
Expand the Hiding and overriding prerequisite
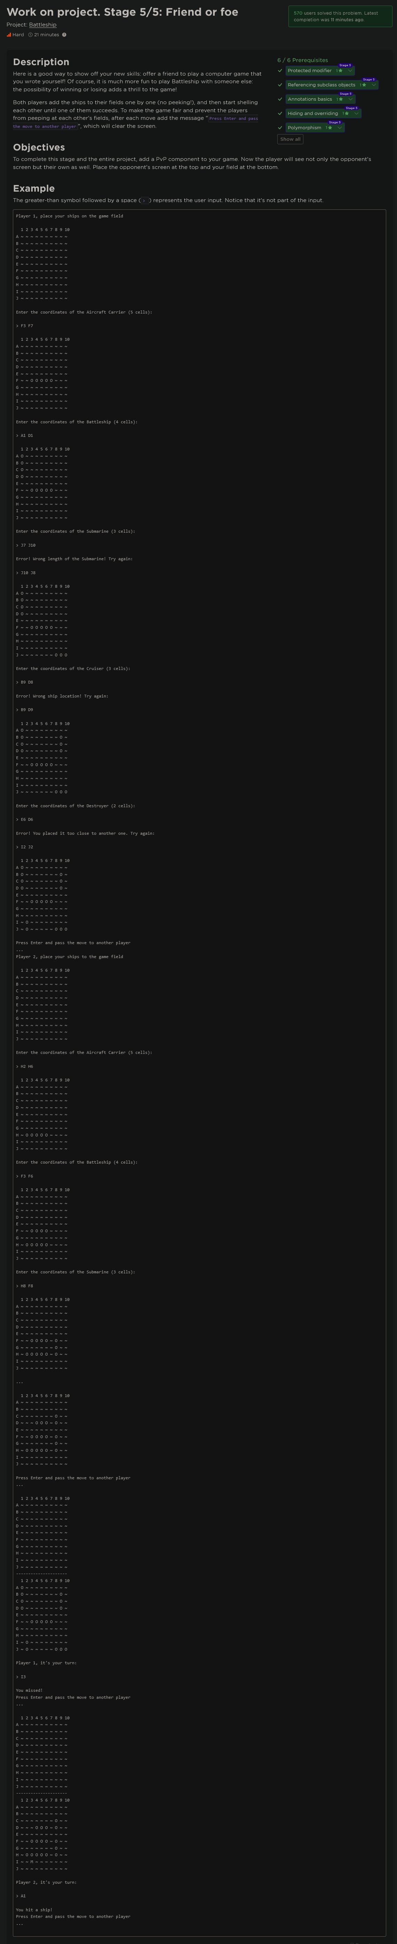pyautogui.click(x=356, y=113)
